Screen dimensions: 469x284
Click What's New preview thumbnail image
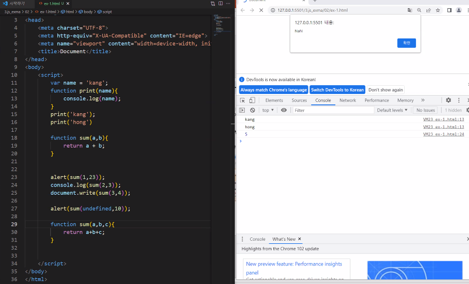click(x=415, y=270)
